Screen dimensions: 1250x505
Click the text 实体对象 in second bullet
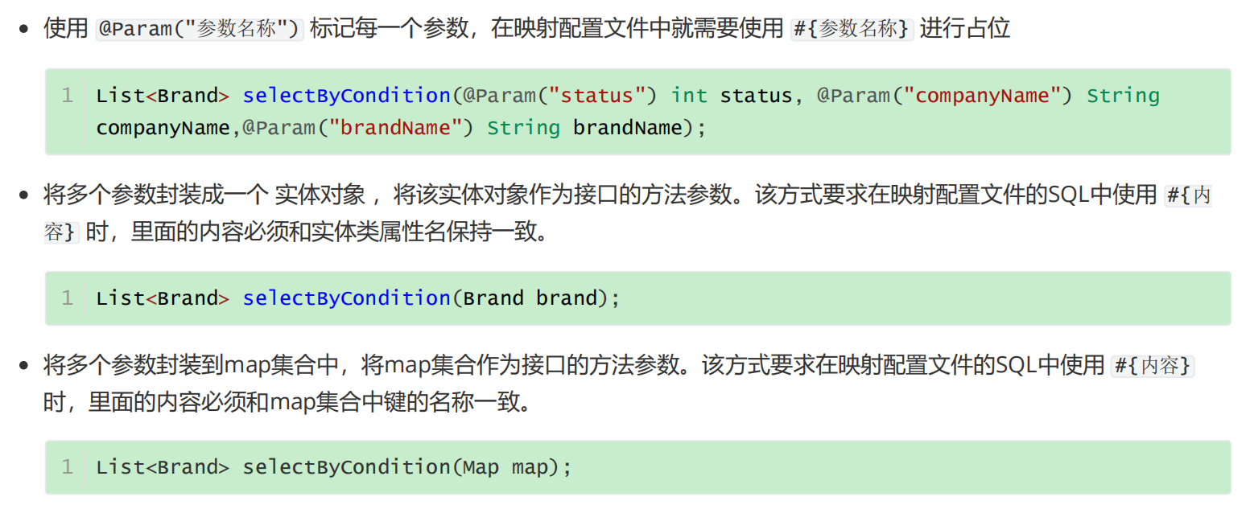click(320, 195)
